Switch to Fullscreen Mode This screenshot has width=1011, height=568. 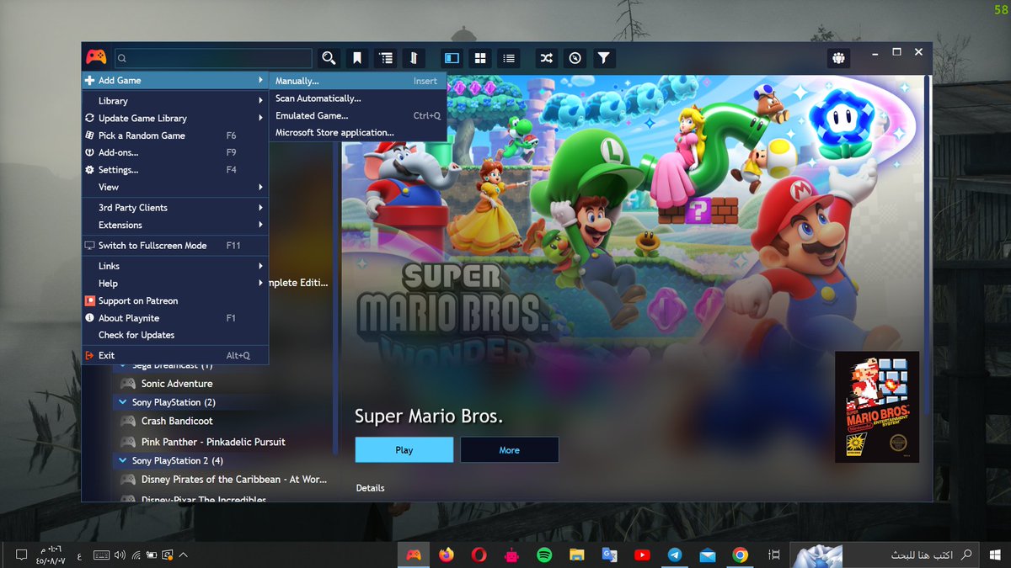175,246
